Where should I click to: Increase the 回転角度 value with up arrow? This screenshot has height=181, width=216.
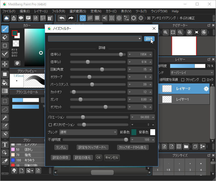click(151, 69)
